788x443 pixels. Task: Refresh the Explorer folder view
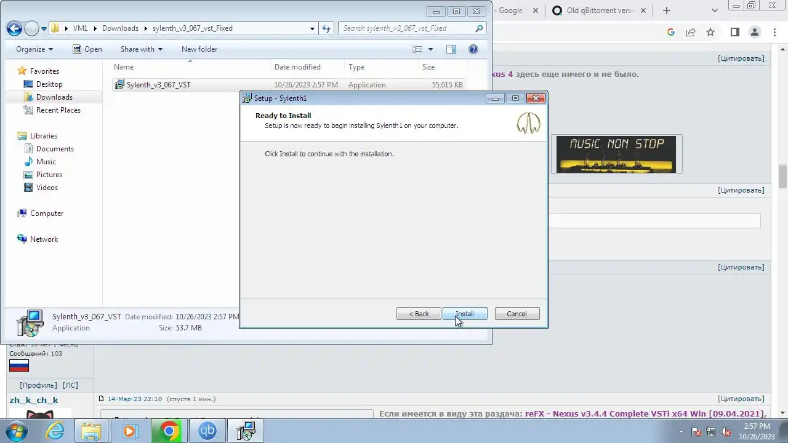click(326, 28)
